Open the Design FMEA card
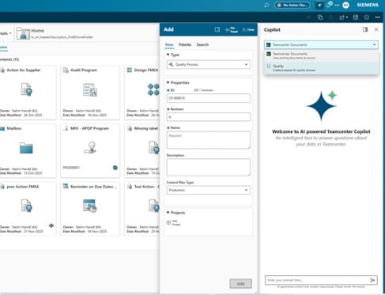Image resolution: width=385 pixels, height=295 pixels. point(142,93)
